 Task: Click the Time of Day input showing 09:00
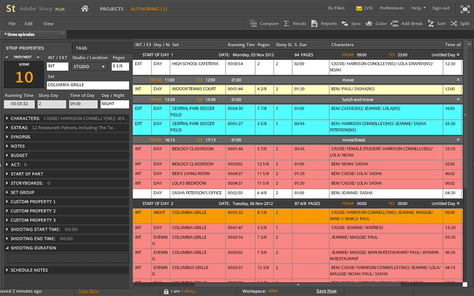[x=83, y=104]
